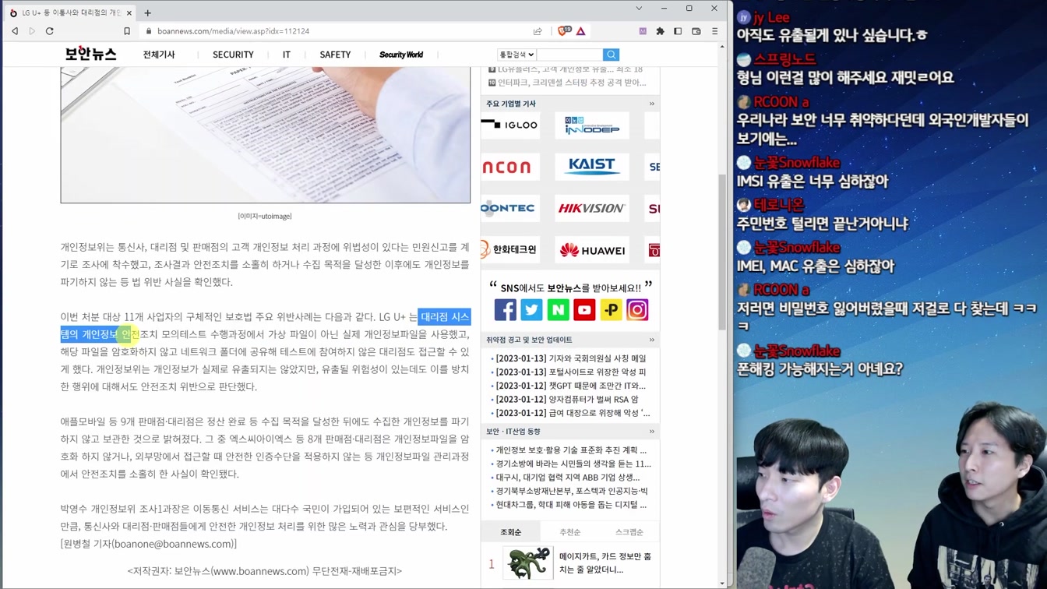Screen dimensions: 1047x589
Task: Expand 취약점 경고 및 보안 업데이트 arrow
Action: (x=652, y=340)
